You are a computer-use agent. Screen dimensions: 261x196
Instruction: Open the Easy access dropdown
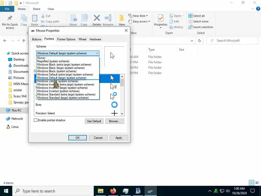tap(139, 21)
